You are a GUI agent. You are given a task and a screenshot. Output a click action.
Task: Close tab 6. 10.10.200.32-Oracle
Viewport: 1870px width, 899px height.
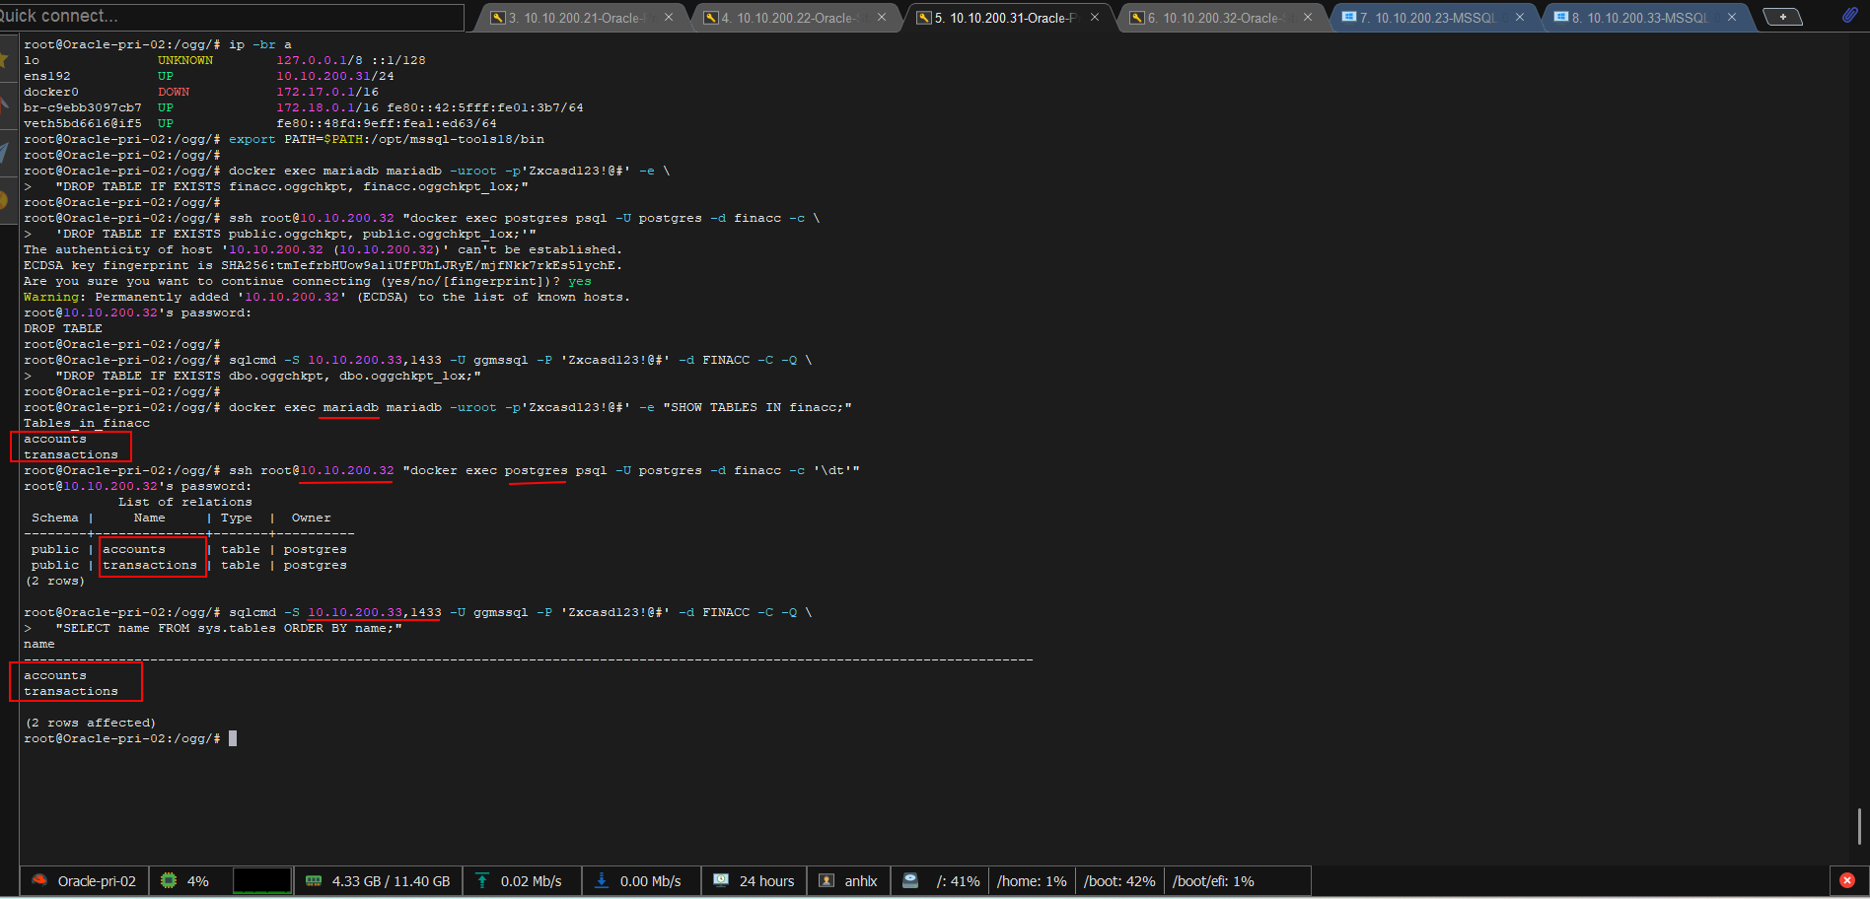tap(1308, 18)
